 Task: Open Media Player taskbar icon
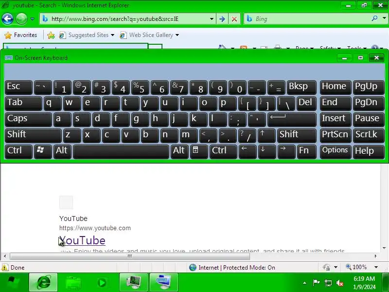(x=102, y=282)
